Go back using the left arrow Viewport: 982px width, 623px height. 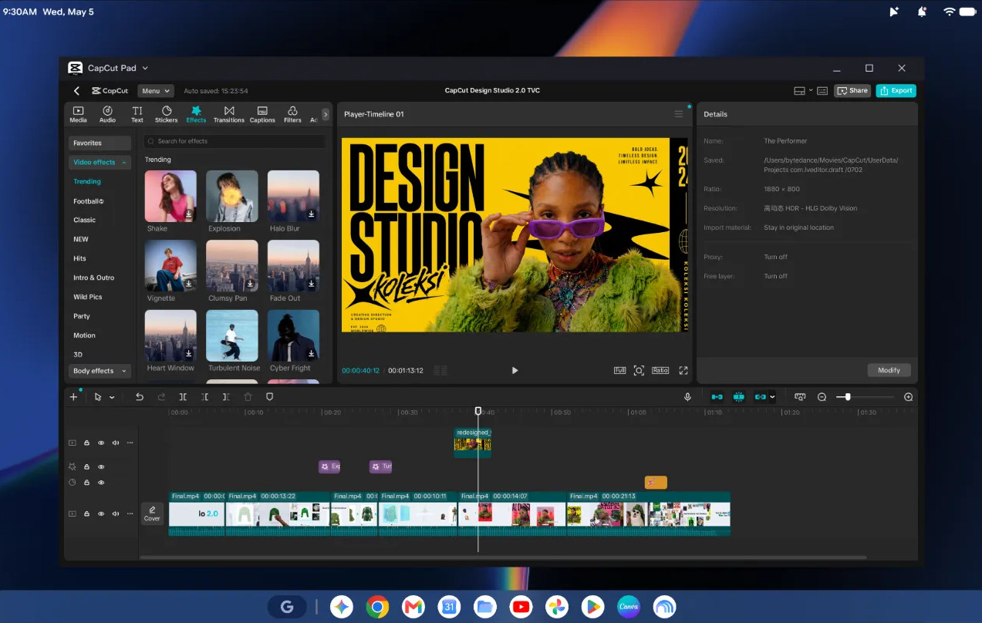pos(76,91)
